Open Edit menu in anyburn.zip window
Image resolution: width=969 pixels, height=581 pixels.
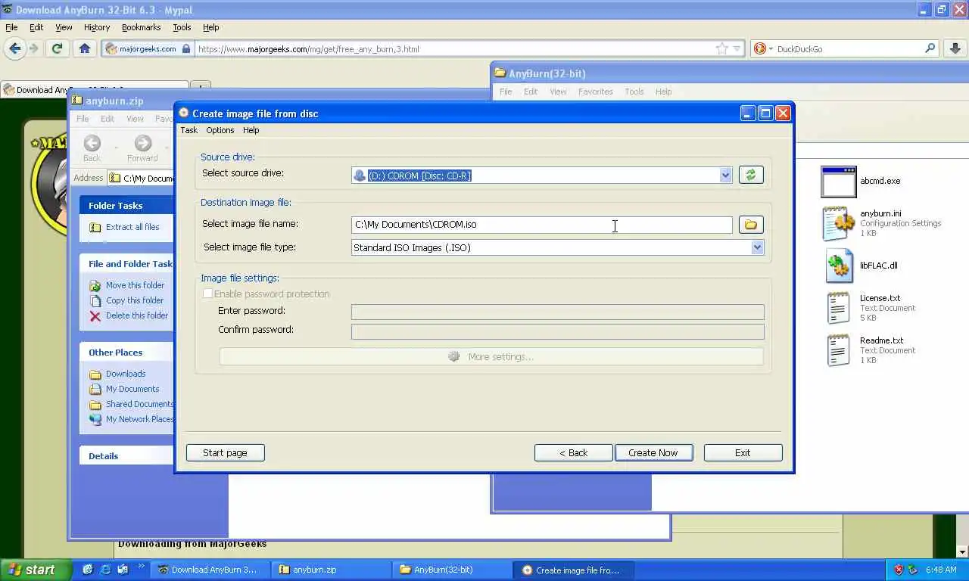(x=107, y=119)
